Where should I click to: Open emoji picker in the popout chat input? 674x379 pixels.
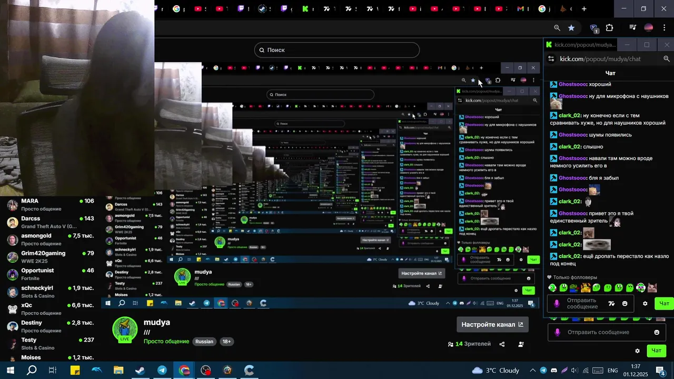pos(625,304)
